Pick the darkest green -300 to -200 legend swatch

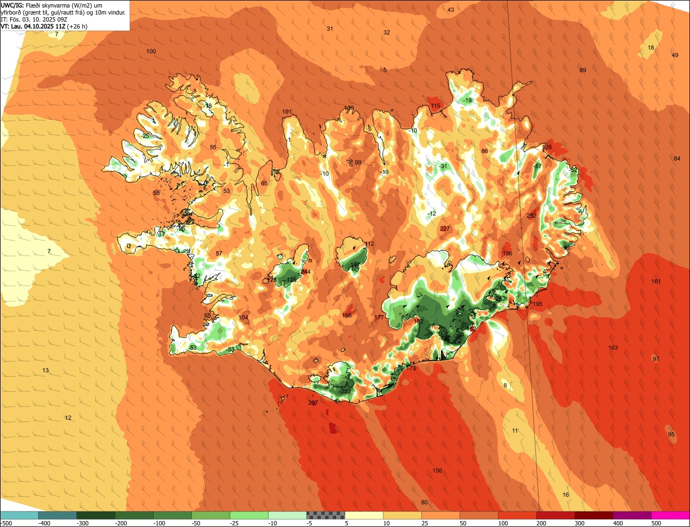pyautogui.click(x=95, y=515)
